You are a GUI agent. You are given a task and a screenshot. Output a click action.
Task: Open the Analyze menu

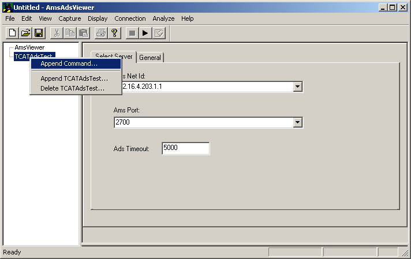163,18
